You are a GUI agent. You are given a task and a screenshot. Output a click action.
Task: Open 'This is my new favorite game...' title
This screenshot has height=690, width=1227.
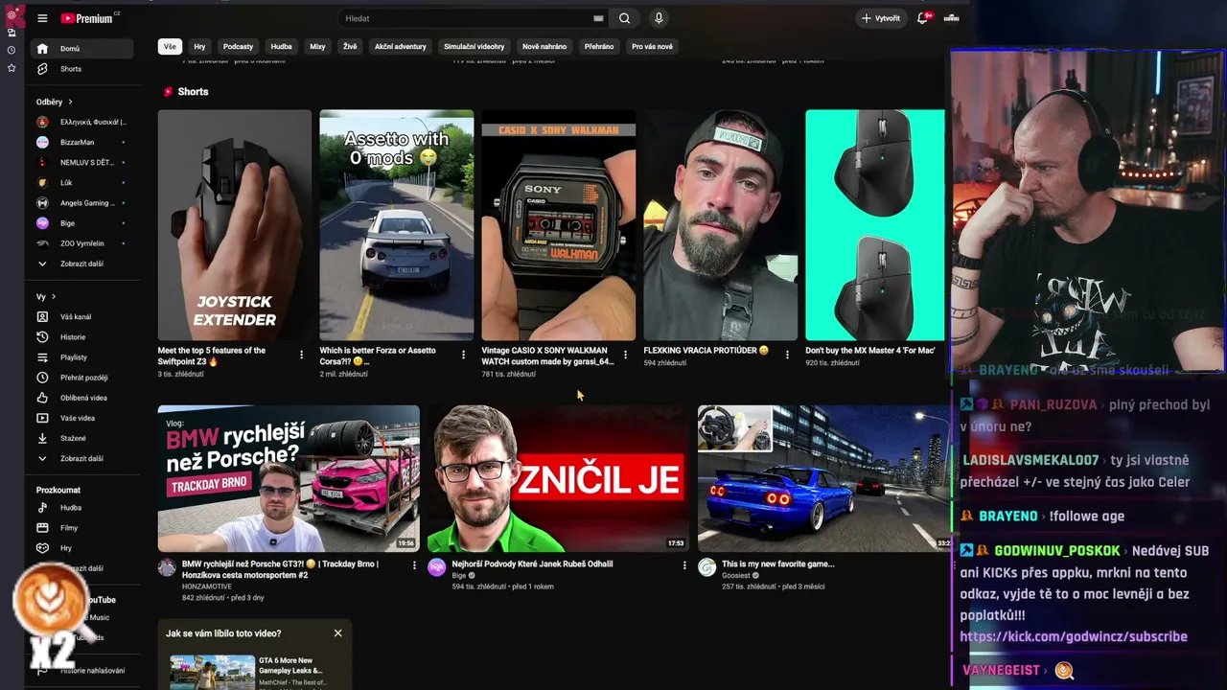777,563
